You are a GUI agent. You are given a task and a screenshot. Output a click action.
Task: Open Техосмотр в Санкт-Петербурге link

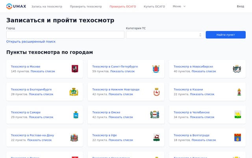tap(115, 66)
